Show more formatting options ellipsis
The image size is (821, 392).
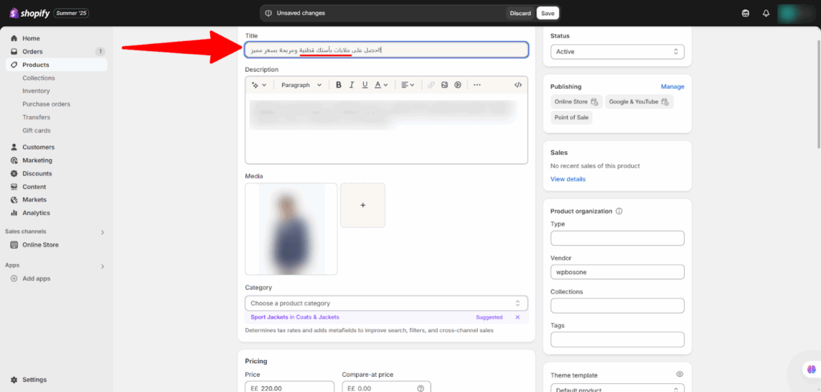477,85
